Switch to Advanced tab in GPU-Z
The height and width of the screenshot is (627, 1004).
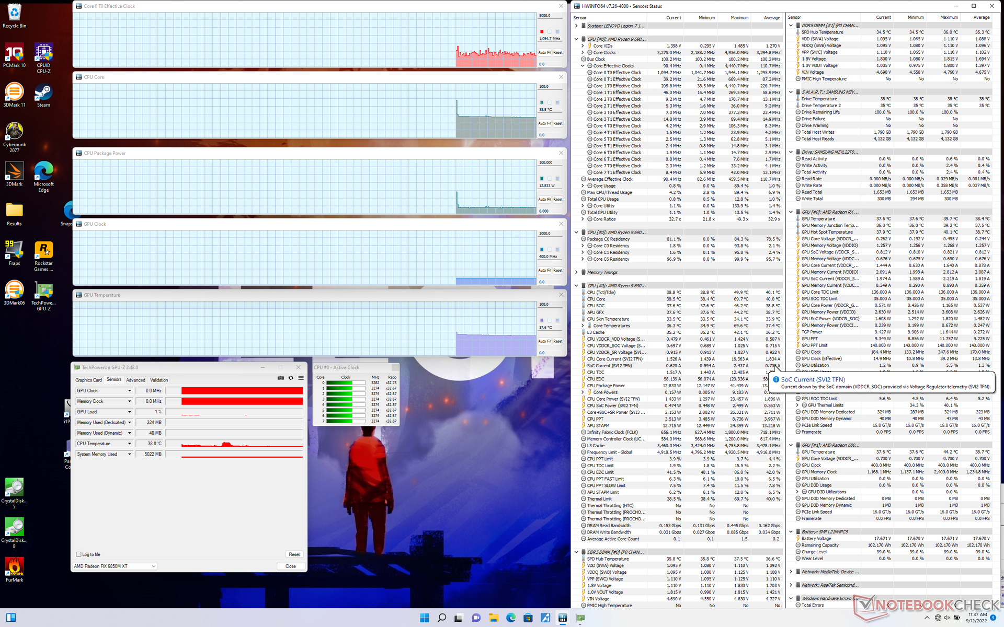[135, 380]
